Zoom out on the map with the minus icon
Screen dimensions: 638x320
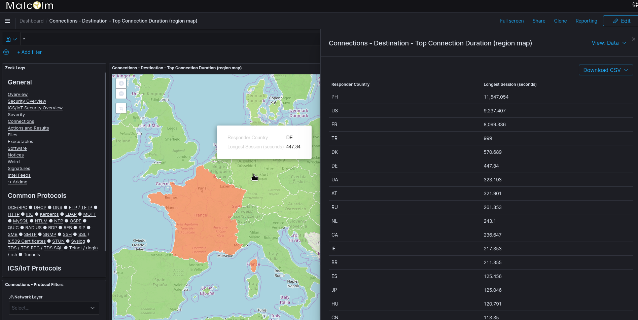tap(121, 94)
